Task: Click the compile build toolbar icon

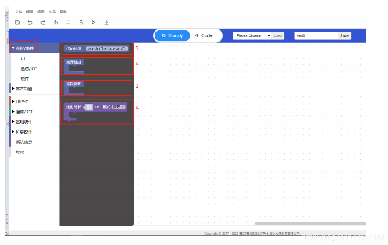Action: tap(81, 22)
